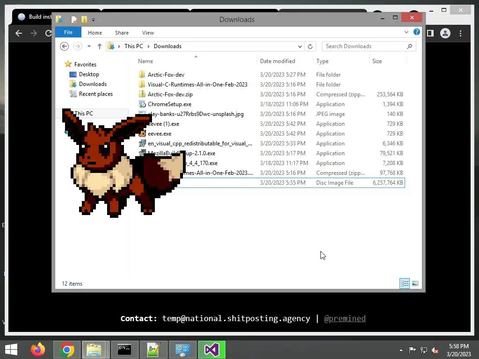Select the Arctic-Fox-dev folder

tap(166, 74)
